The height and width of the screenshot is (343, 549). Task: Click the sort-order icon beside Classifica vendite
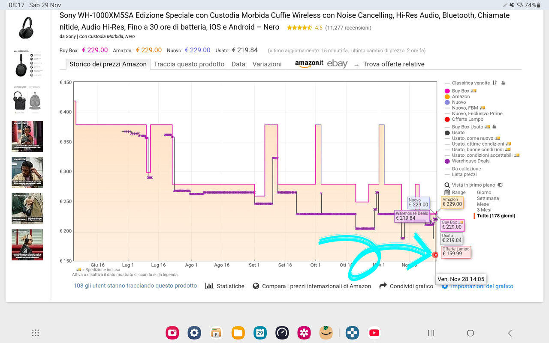click(495, 83)
